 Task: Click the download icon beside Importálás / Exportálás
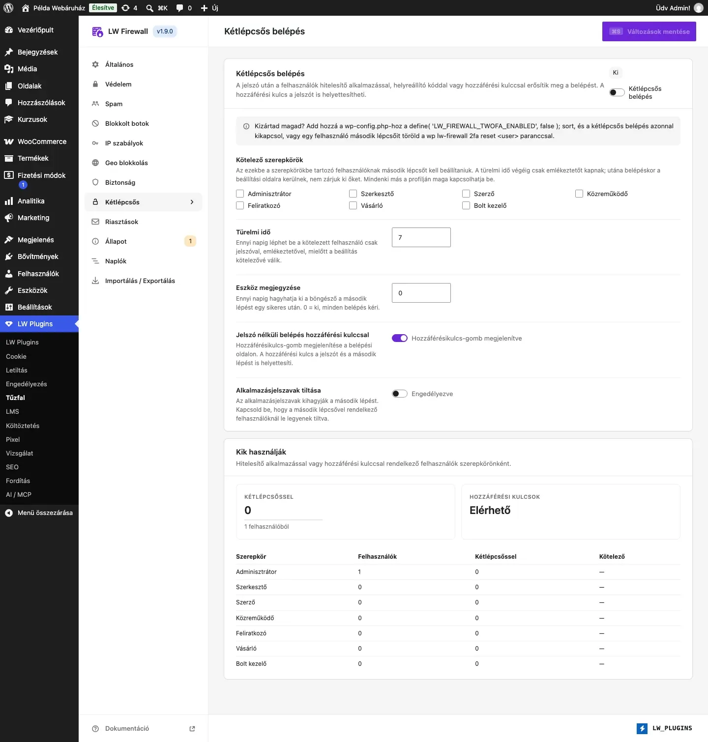tap(95, 281)
